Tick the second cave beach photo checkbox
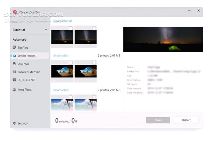Image resolution: width=213 pixels, height=141 pixels. point(94,63)
